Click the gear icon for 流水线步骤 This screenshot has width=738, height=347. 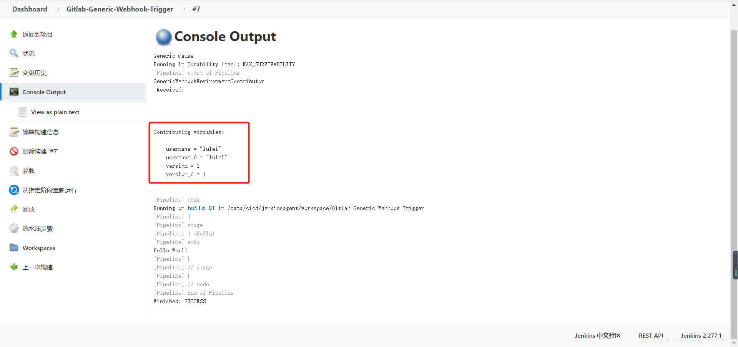[x=14, y=229]
